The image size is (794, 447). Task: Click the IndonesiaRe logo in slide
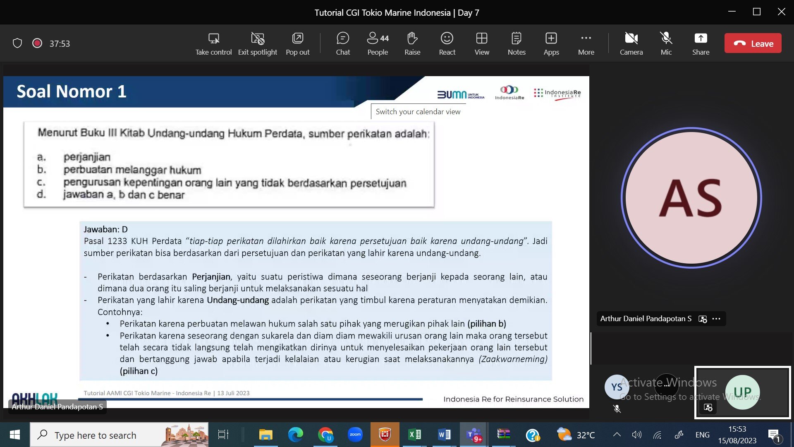pos(509,93)
